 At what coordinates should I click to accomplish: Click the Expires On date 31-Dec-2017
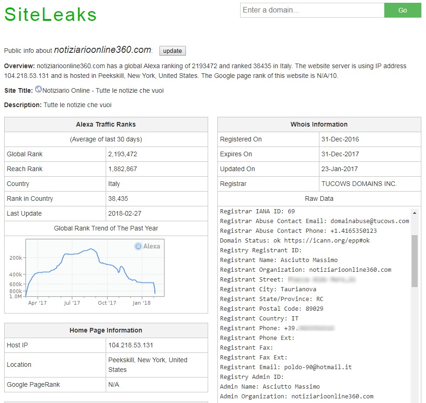coord(340,154)
